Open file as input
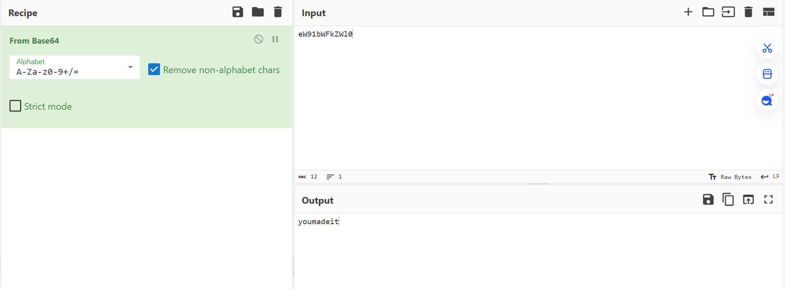 728,12
